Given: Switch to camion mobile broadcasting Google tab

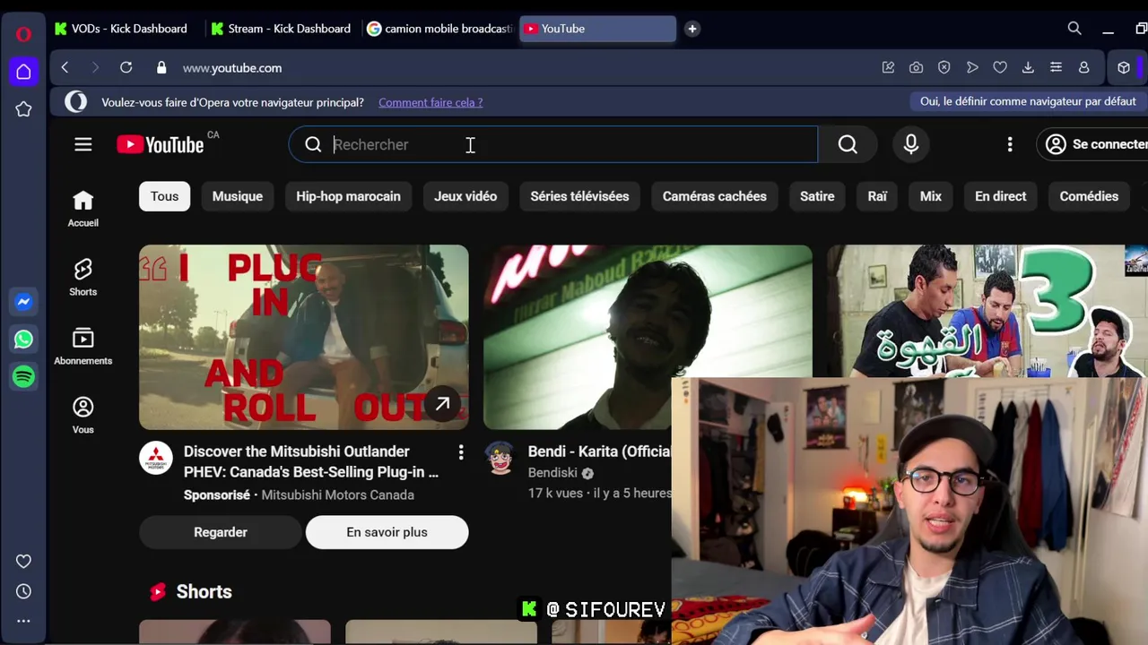Looking at the screenshot, I should click(x=439, y=29).
